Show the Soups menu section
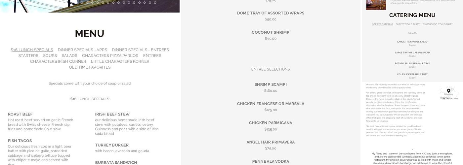This screenshot has height=165, width=463. (50, 56)
